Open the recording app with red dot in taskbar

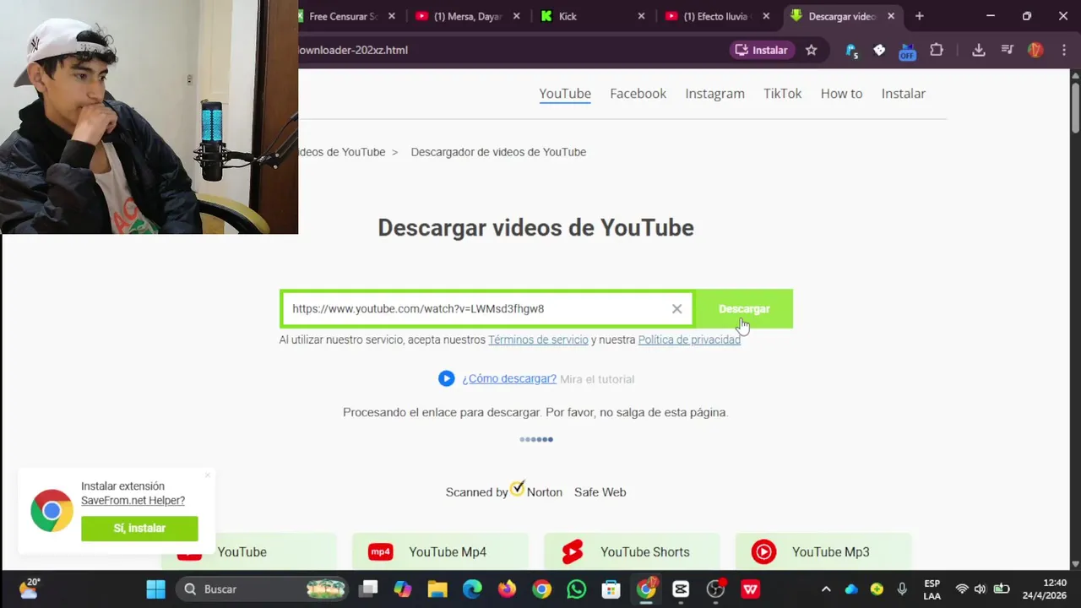(715, 589)
